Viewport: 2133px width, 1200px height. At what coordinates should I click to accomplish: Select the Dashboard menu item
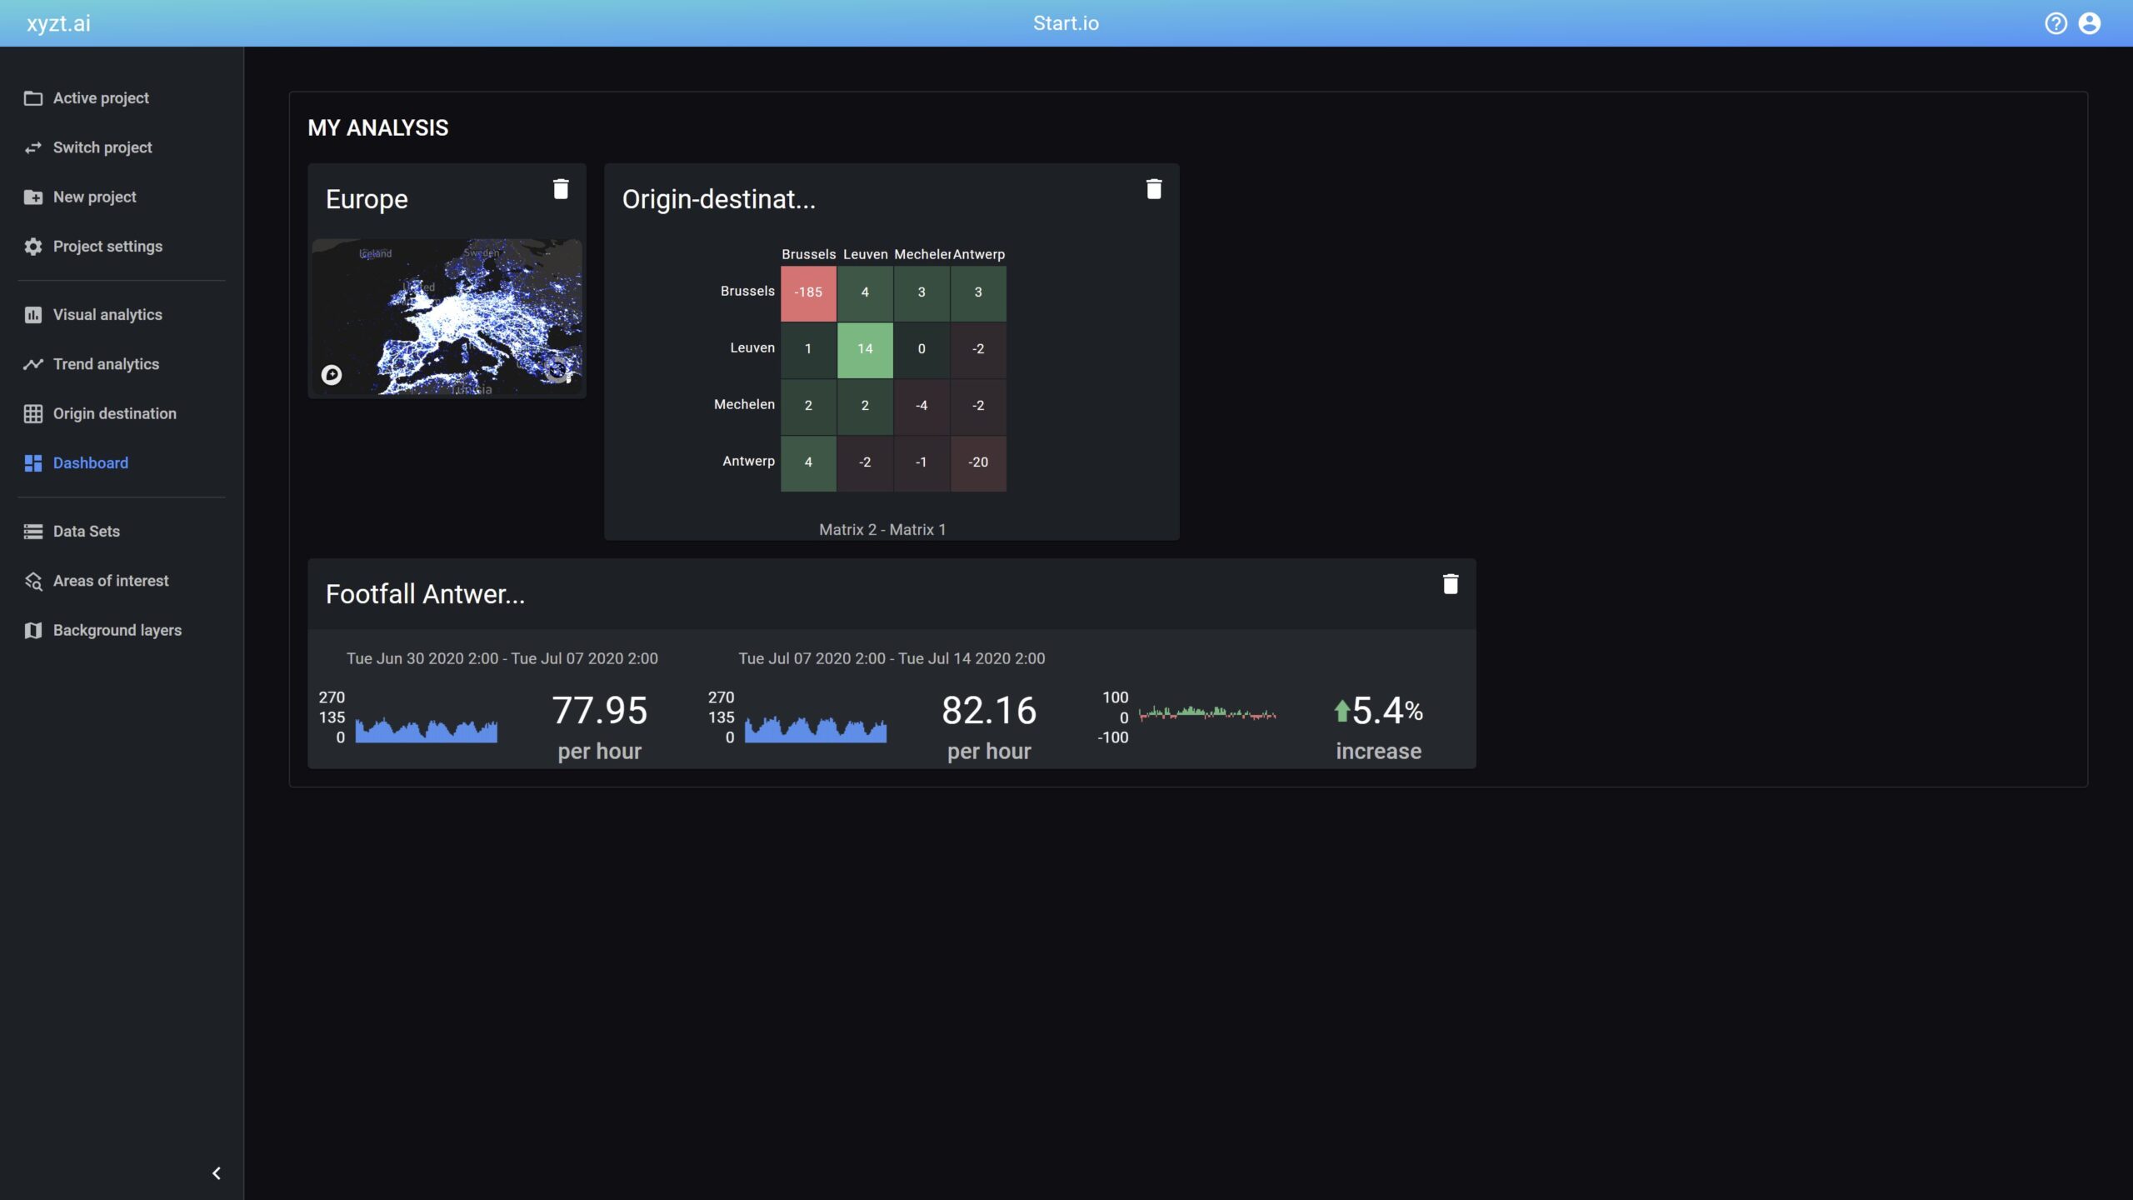[90, 463]
